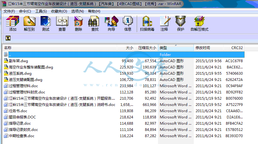Image resolution: width=258 pixels, height=144 pixels.
Task: Click the size value 218,624
Action: (126, 117)
